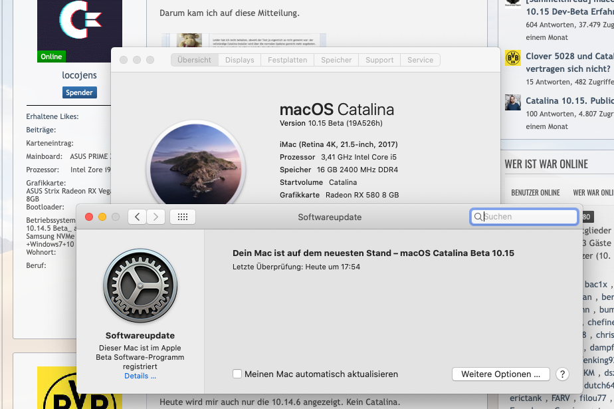Click 'Letzte Überprüfung: Heute um 17:54' text
This screenshot has height=409, width=614.
click(x=296, y=267)
